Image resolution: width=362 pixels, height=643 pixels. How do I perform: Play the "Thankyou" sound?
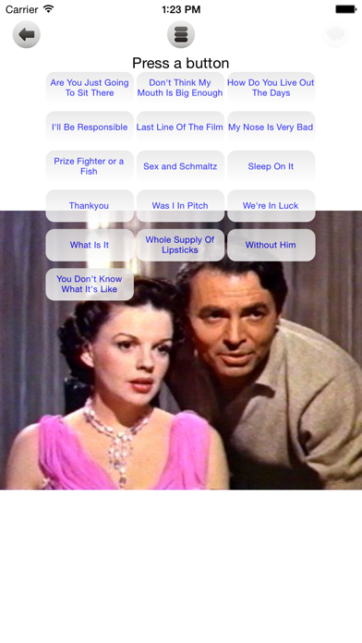pos(90,206)
